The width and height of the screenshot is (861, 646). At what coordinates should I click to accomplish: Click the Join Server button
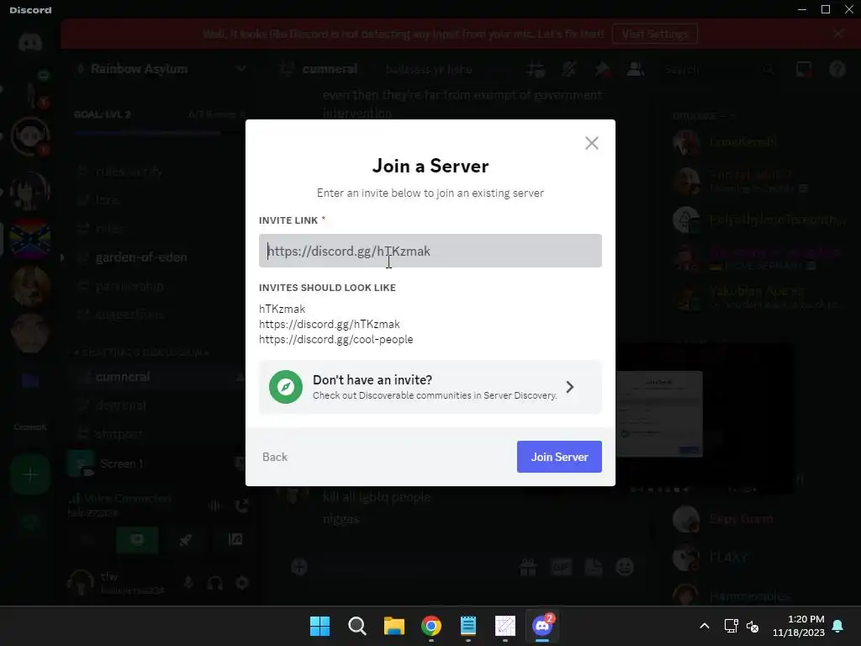point(559,457)
